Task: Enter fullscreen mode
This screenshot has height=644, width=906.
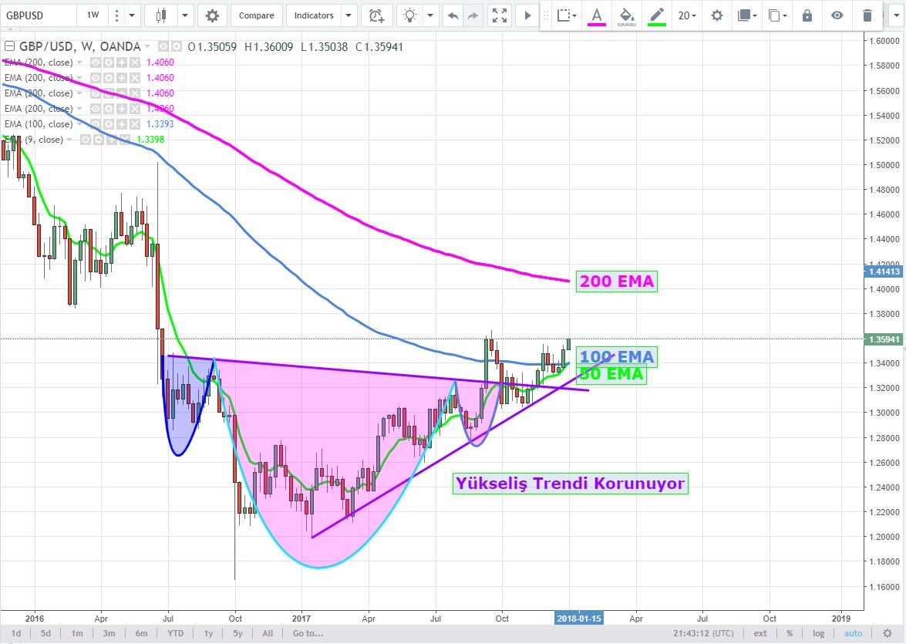Action: click(x=500, y=15)
